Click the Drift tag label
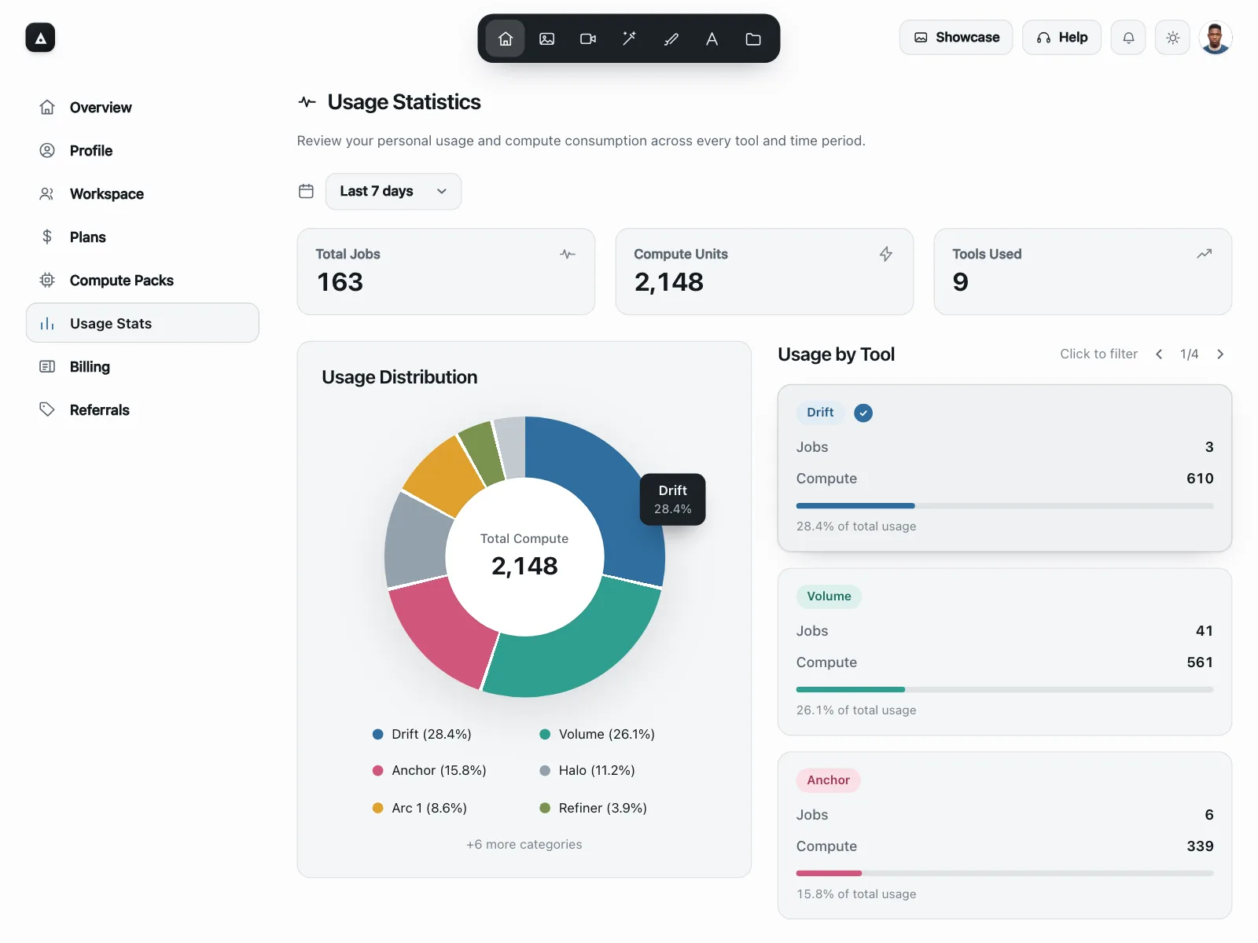This screenshot has height=943, width=1258. (x=820, y=413)
